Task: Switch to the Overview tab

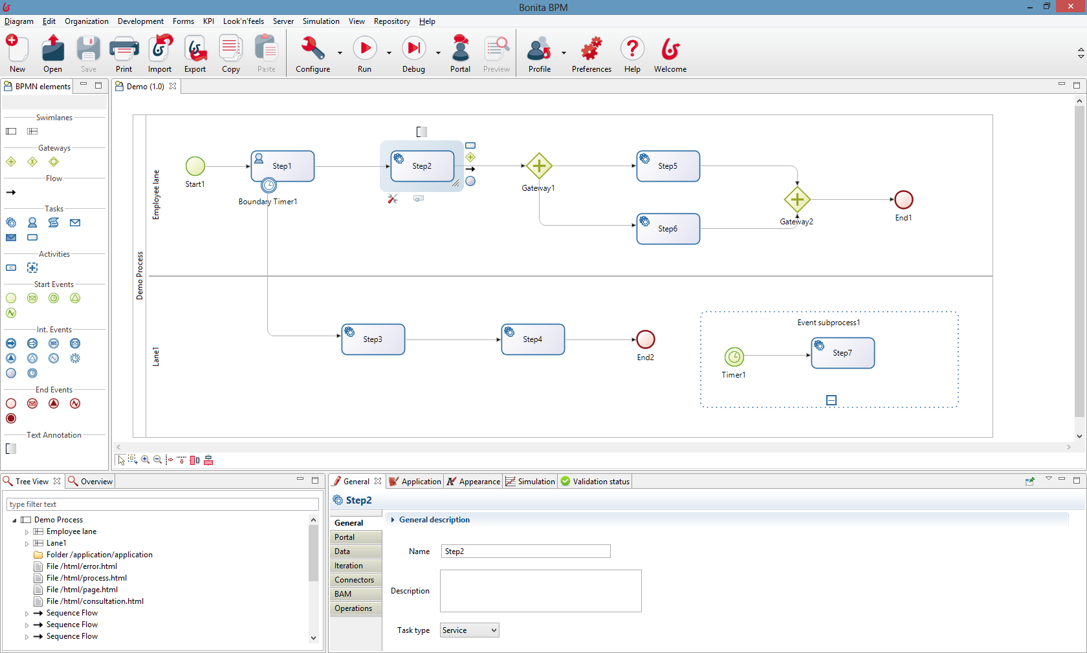Action: tap(91, 482)
